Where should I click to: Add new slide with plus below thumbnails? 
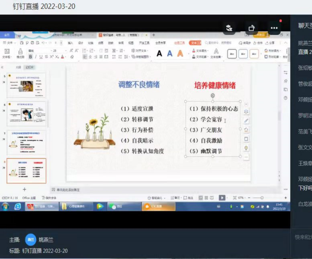24,189
